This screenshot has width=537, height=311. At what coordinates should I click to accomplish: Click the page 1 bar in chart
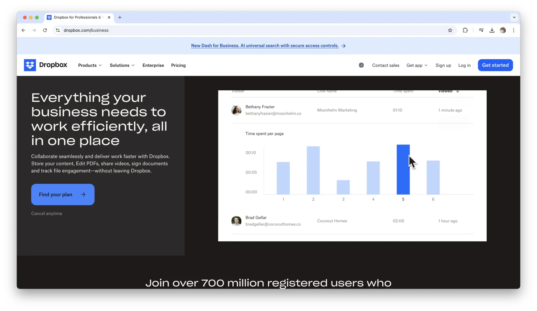283,178
